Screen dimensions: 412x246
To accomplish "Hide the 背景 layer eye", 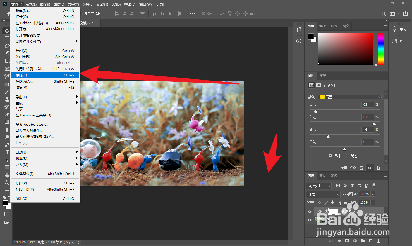I will 310,220.
